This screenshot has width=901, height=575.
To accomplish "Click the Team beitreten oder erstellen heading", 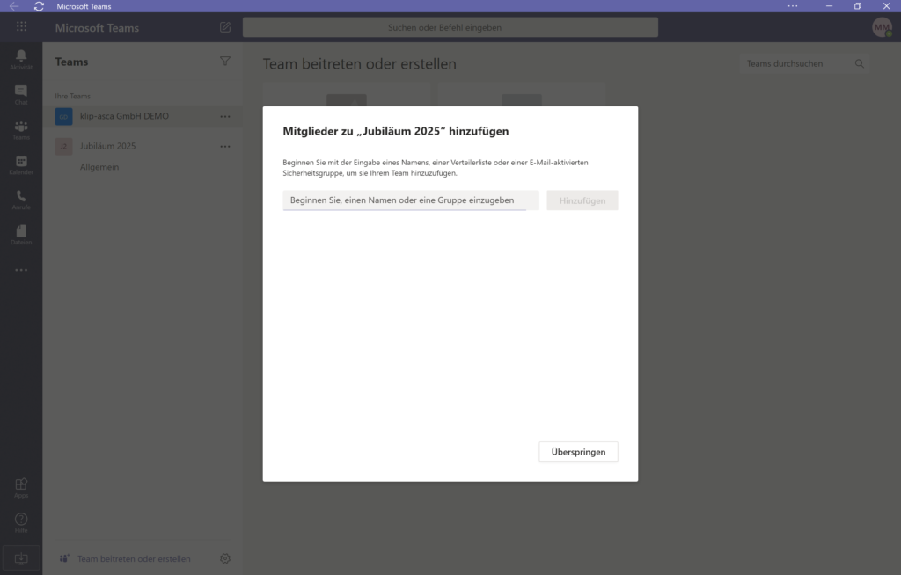I will pyautogui.click(x=360, y=64).
